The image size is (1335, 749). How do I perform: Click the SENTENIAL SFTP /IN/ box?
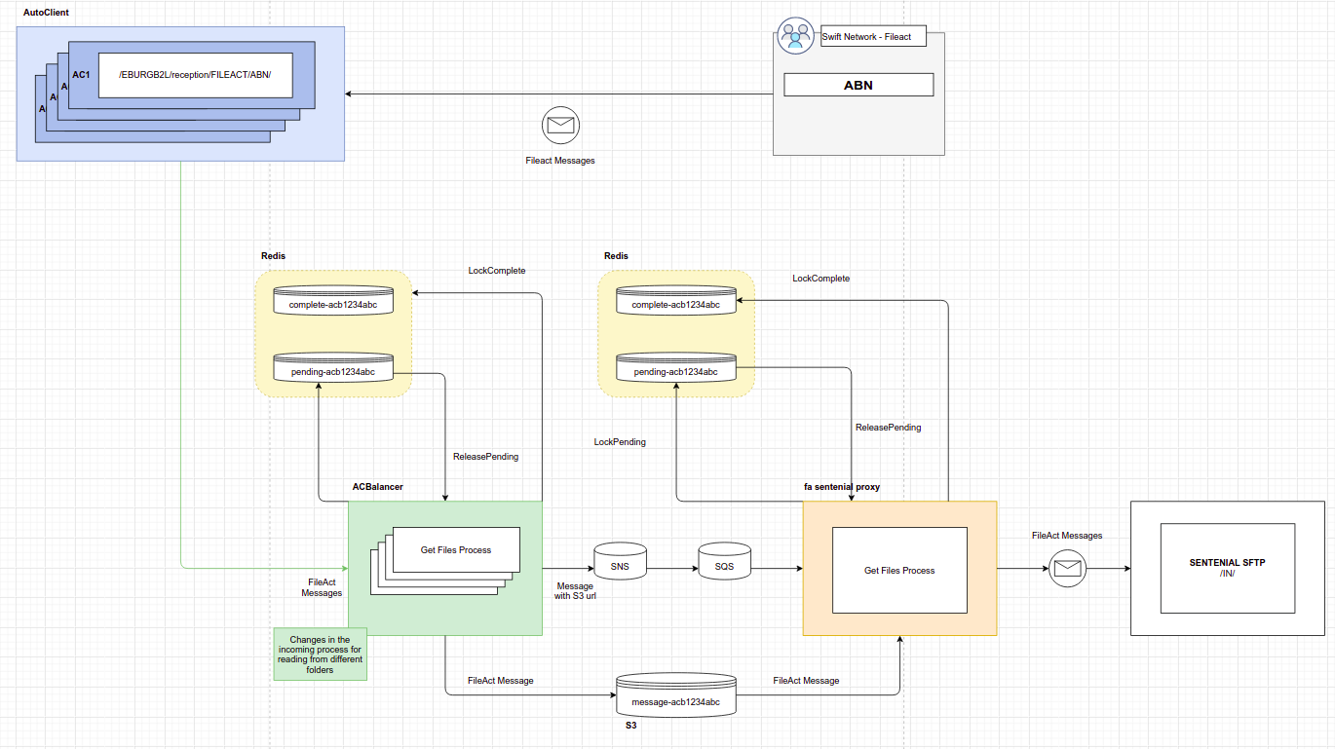coord(1228,568)
